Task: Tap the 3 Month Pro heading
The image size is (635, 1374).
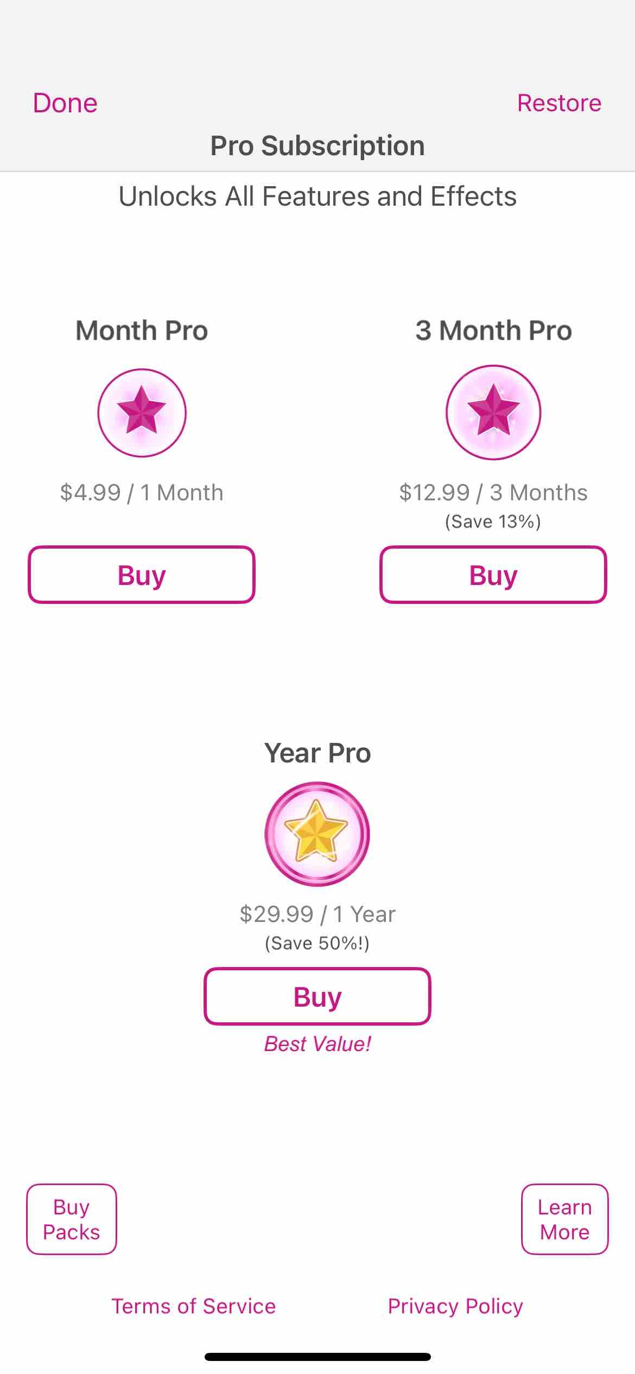Action: click(x=493, y=330)
